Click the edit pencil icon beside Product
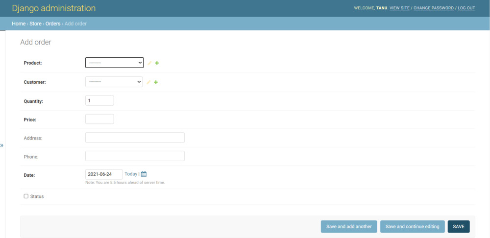Screen dimensions: 490x238 (x=149, y=63)
